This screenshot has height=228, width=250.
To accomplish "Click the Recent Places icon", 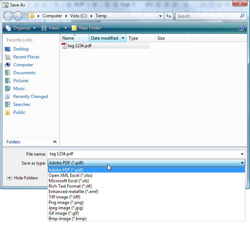I will pos(8,57).
